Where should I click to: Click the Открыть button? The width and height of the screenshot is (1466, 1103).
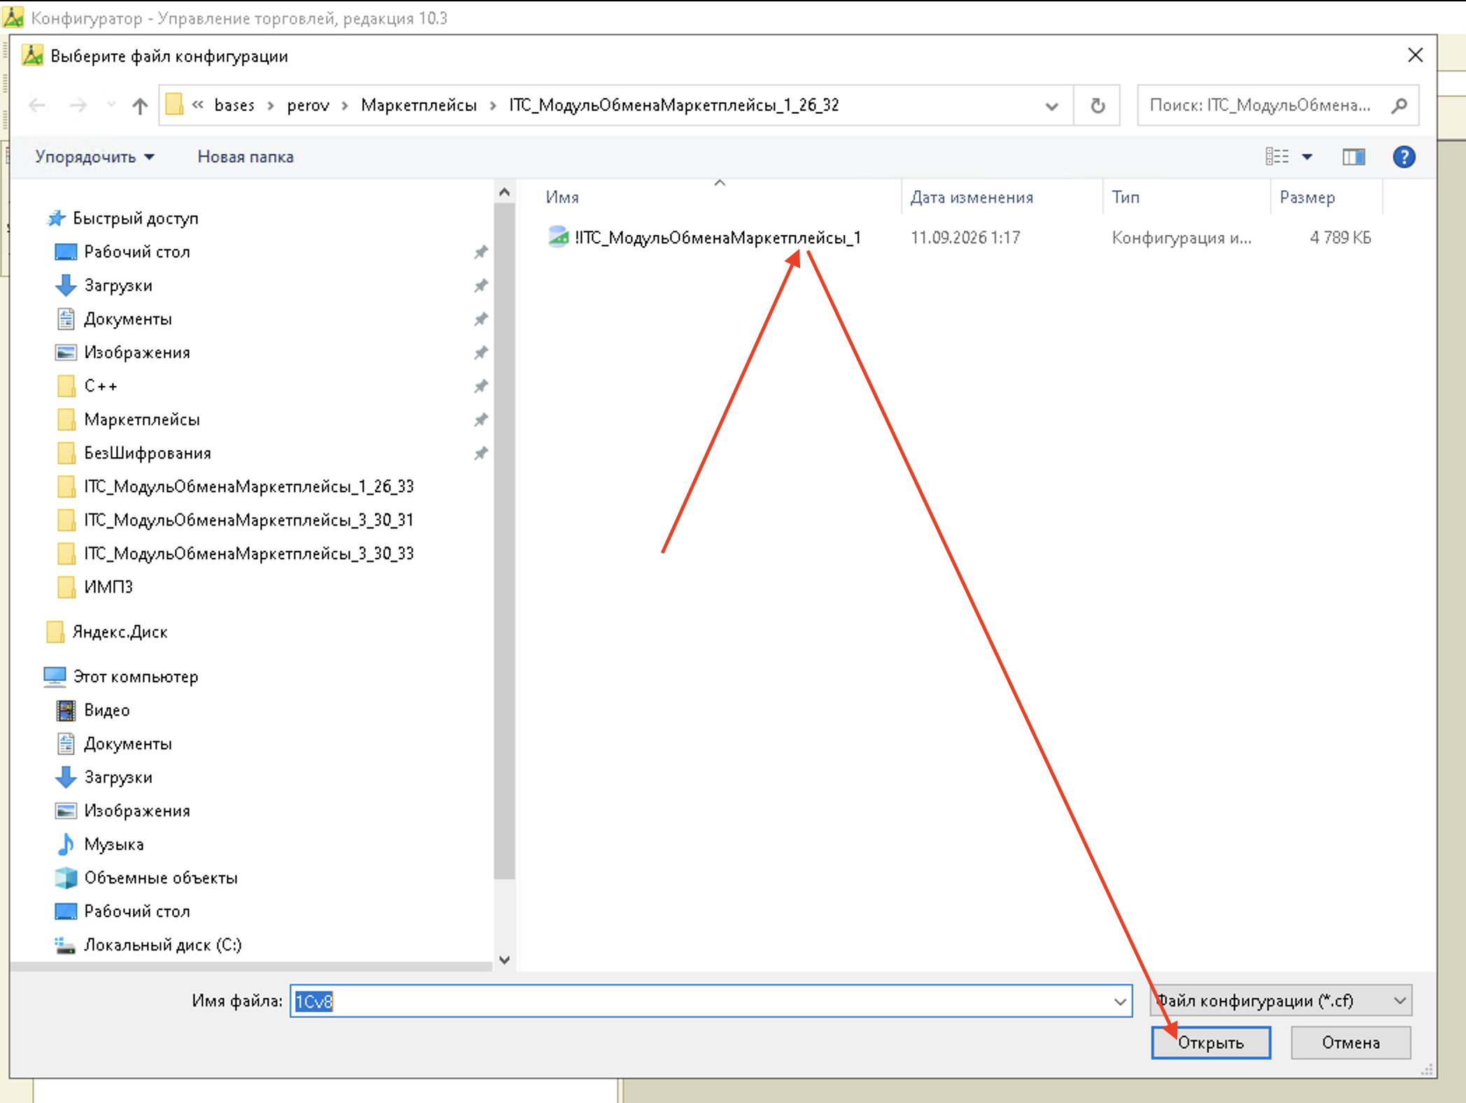click(x=1211, y=1043)
